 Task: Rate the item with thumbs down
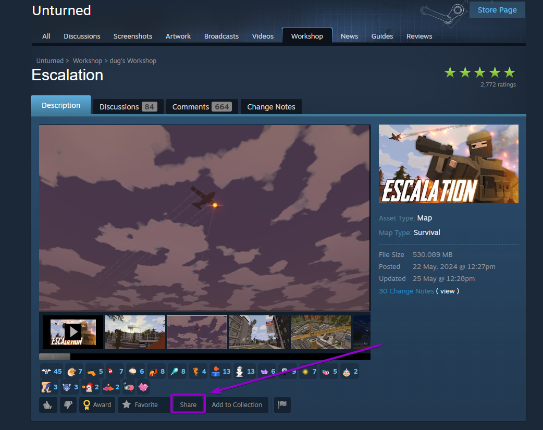(x=68, y=404)
